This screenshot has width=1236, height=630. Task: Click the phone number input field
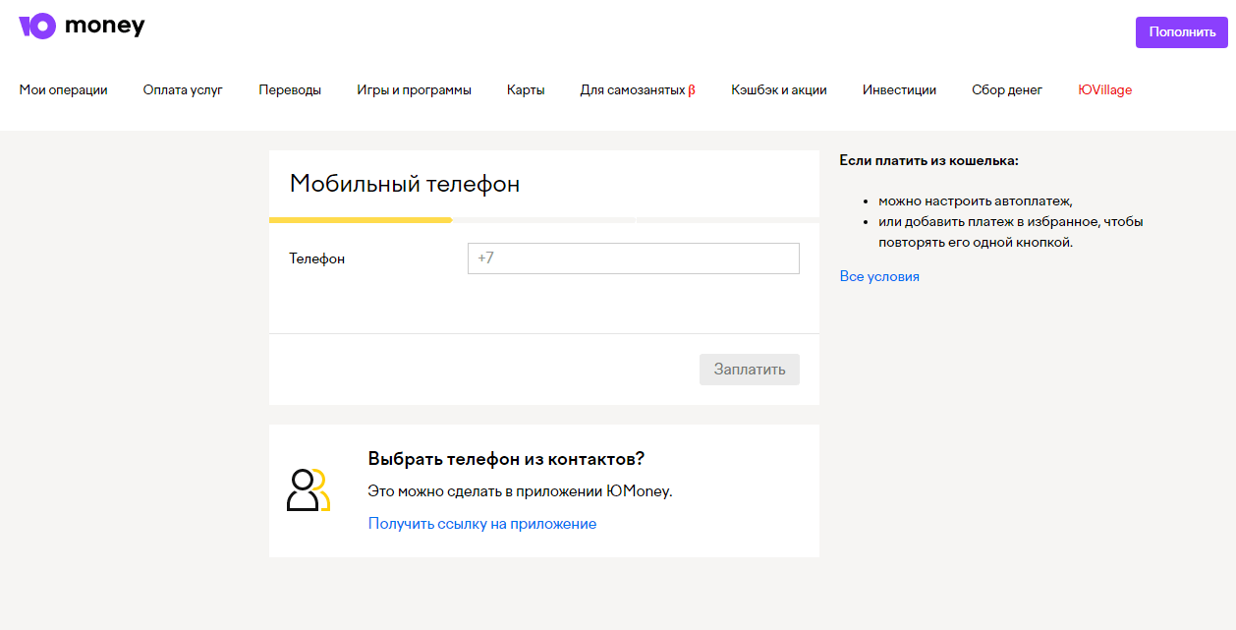click(633, 258)
